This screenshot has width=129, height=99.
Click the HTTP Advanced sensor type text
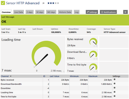coord(115,32)
